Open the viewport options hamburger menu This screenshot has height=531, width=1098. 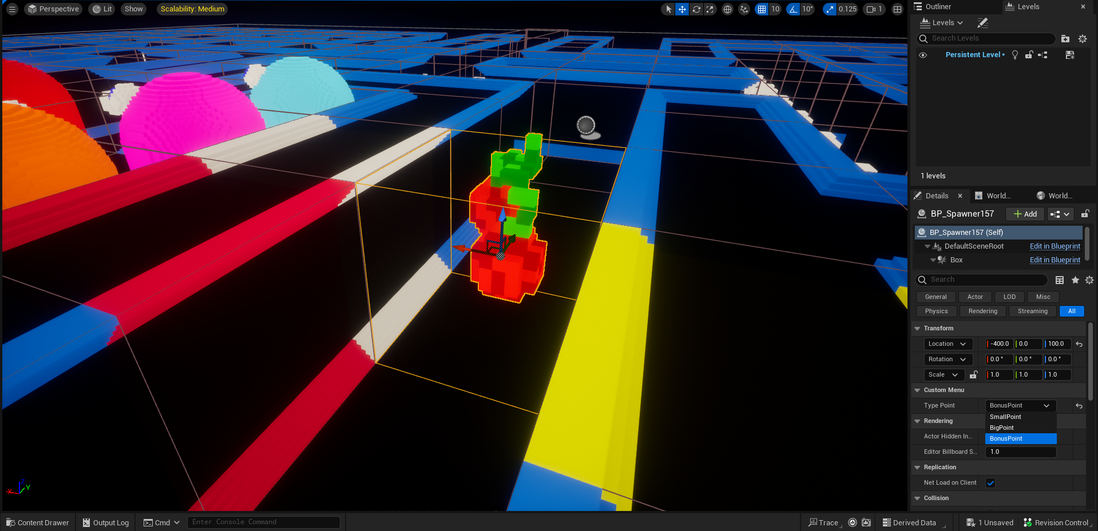pyautogui.click(x=12, y=9)
